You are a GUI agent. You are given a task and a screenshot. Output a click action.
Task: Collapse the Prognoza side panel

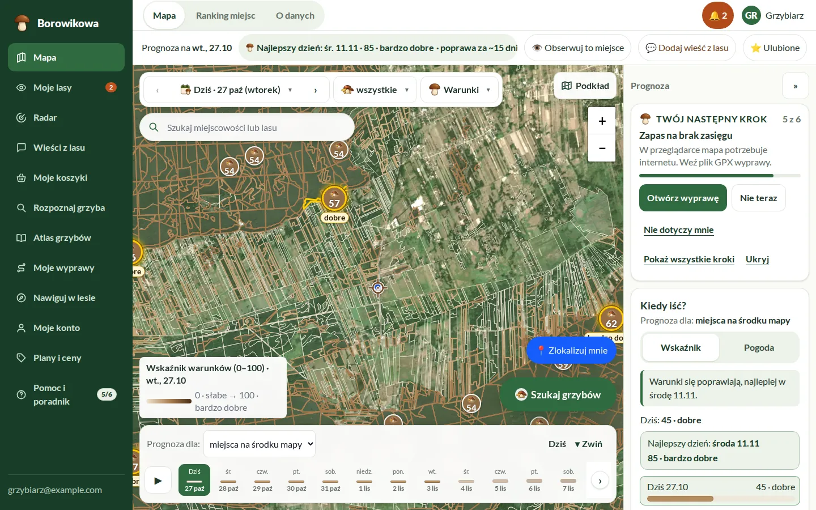(795, 86)
